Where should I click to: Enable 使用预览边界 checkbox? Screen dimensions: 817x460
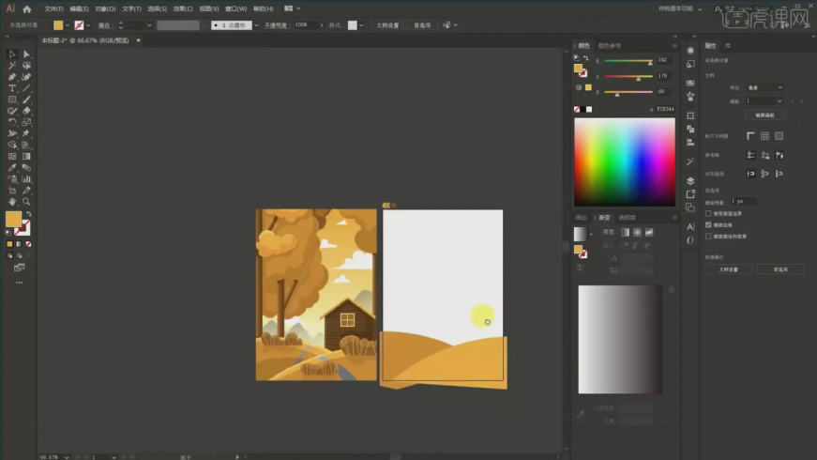click(708, 213)
